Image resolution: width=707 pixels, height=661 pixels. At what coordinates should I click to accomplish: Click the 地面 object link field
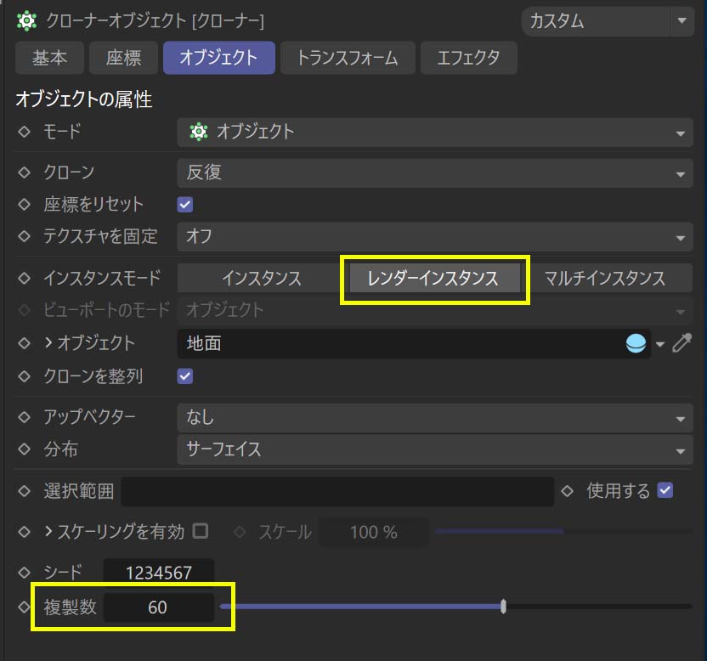tap(414, 343)
